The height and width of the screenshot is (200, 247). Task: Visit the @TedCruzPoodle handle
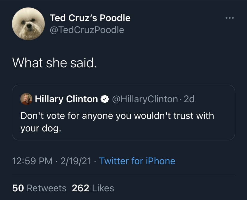tap(87, 30)
